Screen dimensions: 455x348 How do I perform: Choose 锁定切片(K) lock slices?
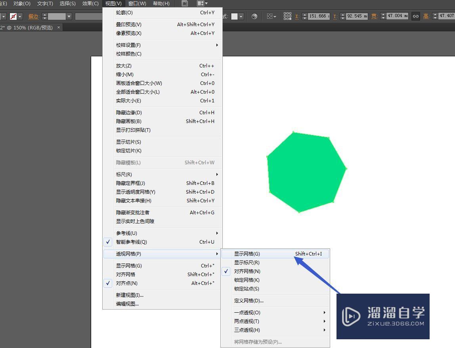tap(162, 150)
